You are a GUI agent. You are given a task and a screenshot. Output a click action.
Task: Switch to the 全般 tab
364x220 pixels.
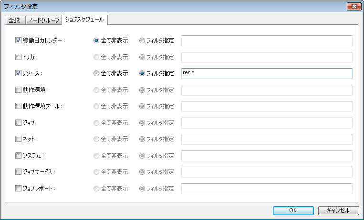[x=15, y=20]
